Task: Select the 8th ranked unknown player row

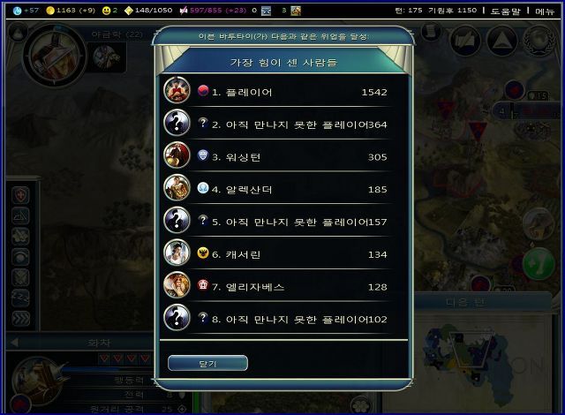Action: click(x=283, y=318)
